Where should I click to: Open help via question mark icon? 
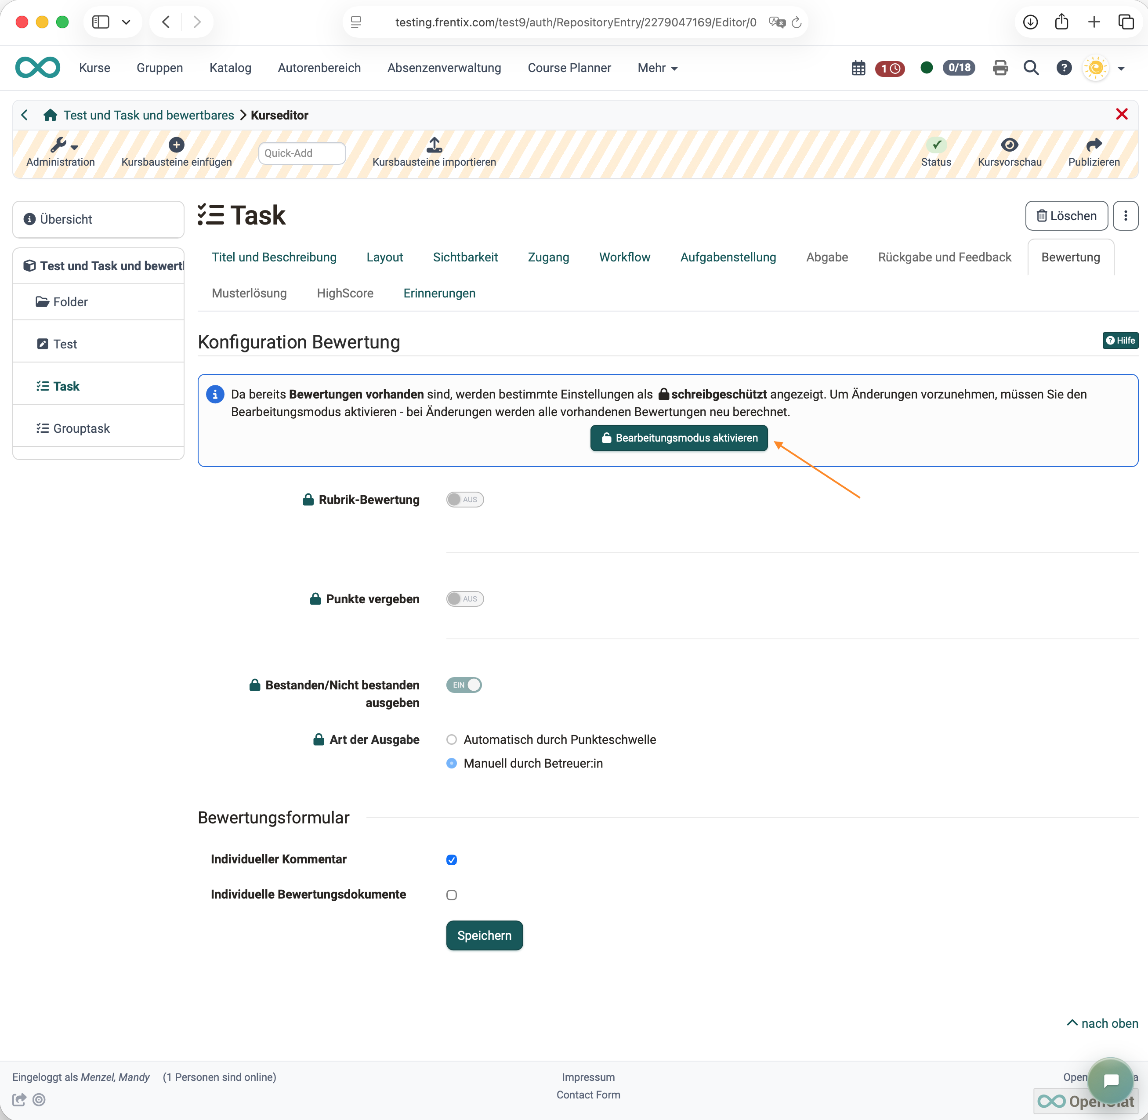1063,68
